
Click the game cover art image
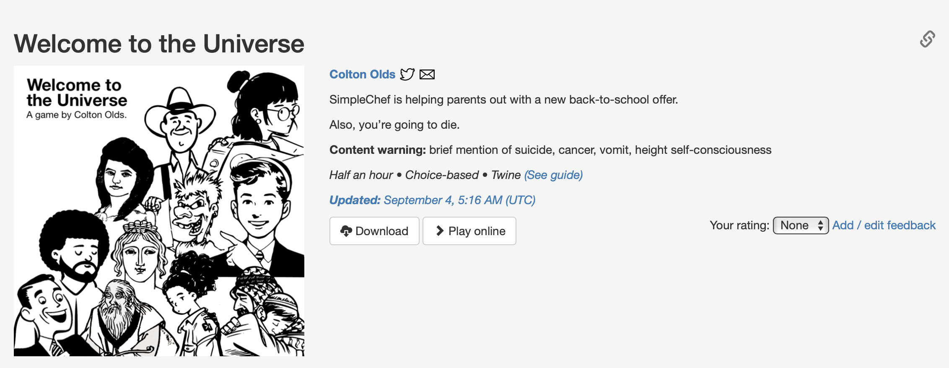point(159,211)
